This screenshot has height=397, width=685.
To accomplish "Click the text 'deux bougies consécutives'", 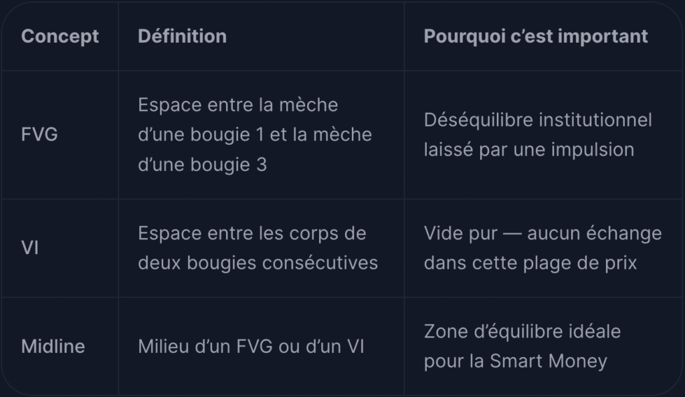I will tap(258, 263).
